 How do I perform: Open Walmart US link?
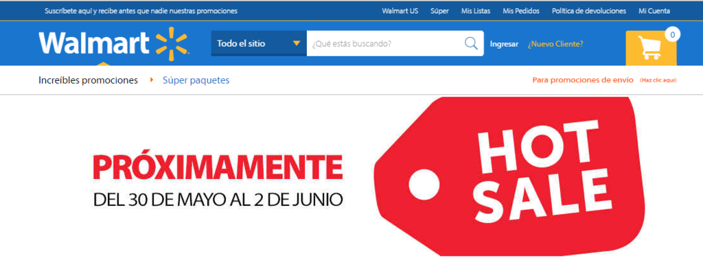point(400,11)
